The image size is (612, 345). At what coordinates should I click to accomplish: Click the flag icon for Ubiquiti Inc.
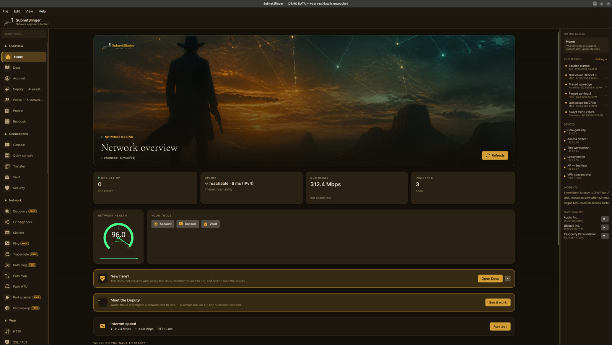pos(604,227)
